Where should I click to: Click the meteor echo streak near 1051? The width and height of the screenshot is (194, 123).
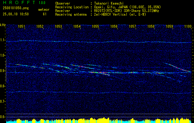[x=30, y=66]
